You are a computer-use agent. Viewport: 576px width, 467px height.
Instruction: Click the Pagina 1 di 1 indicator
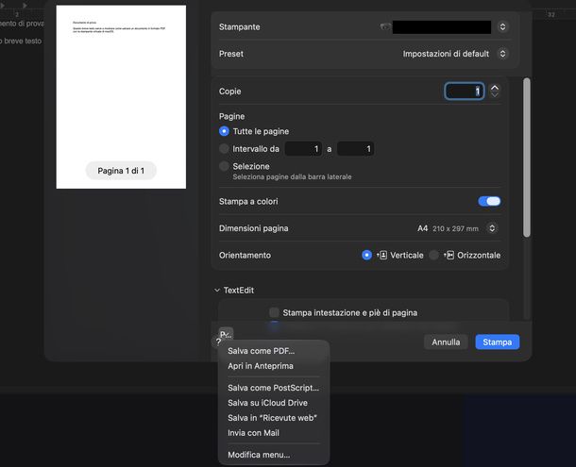(121, 171)
